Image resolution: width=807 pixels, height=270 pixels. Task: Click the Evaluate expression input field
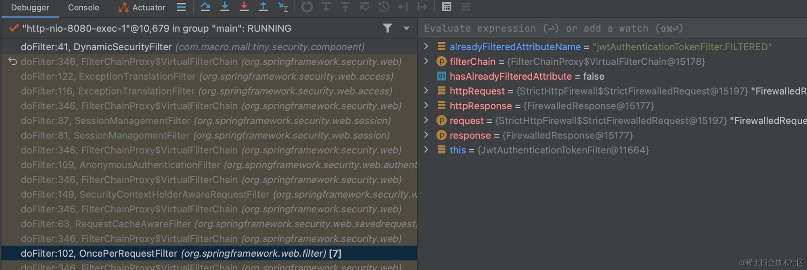pos(605,29)
